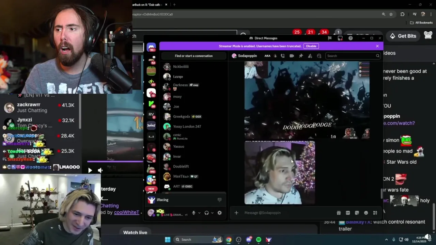The image size is (436, 245).
Task: Open Chrome from Windows taskbar
Action: [x=229, y=240]
